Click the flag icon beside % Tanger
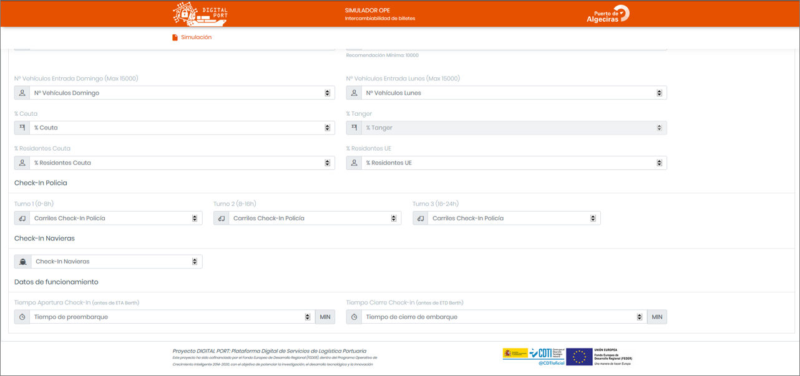This screenshot has width=800, height=376. point(354,128)
